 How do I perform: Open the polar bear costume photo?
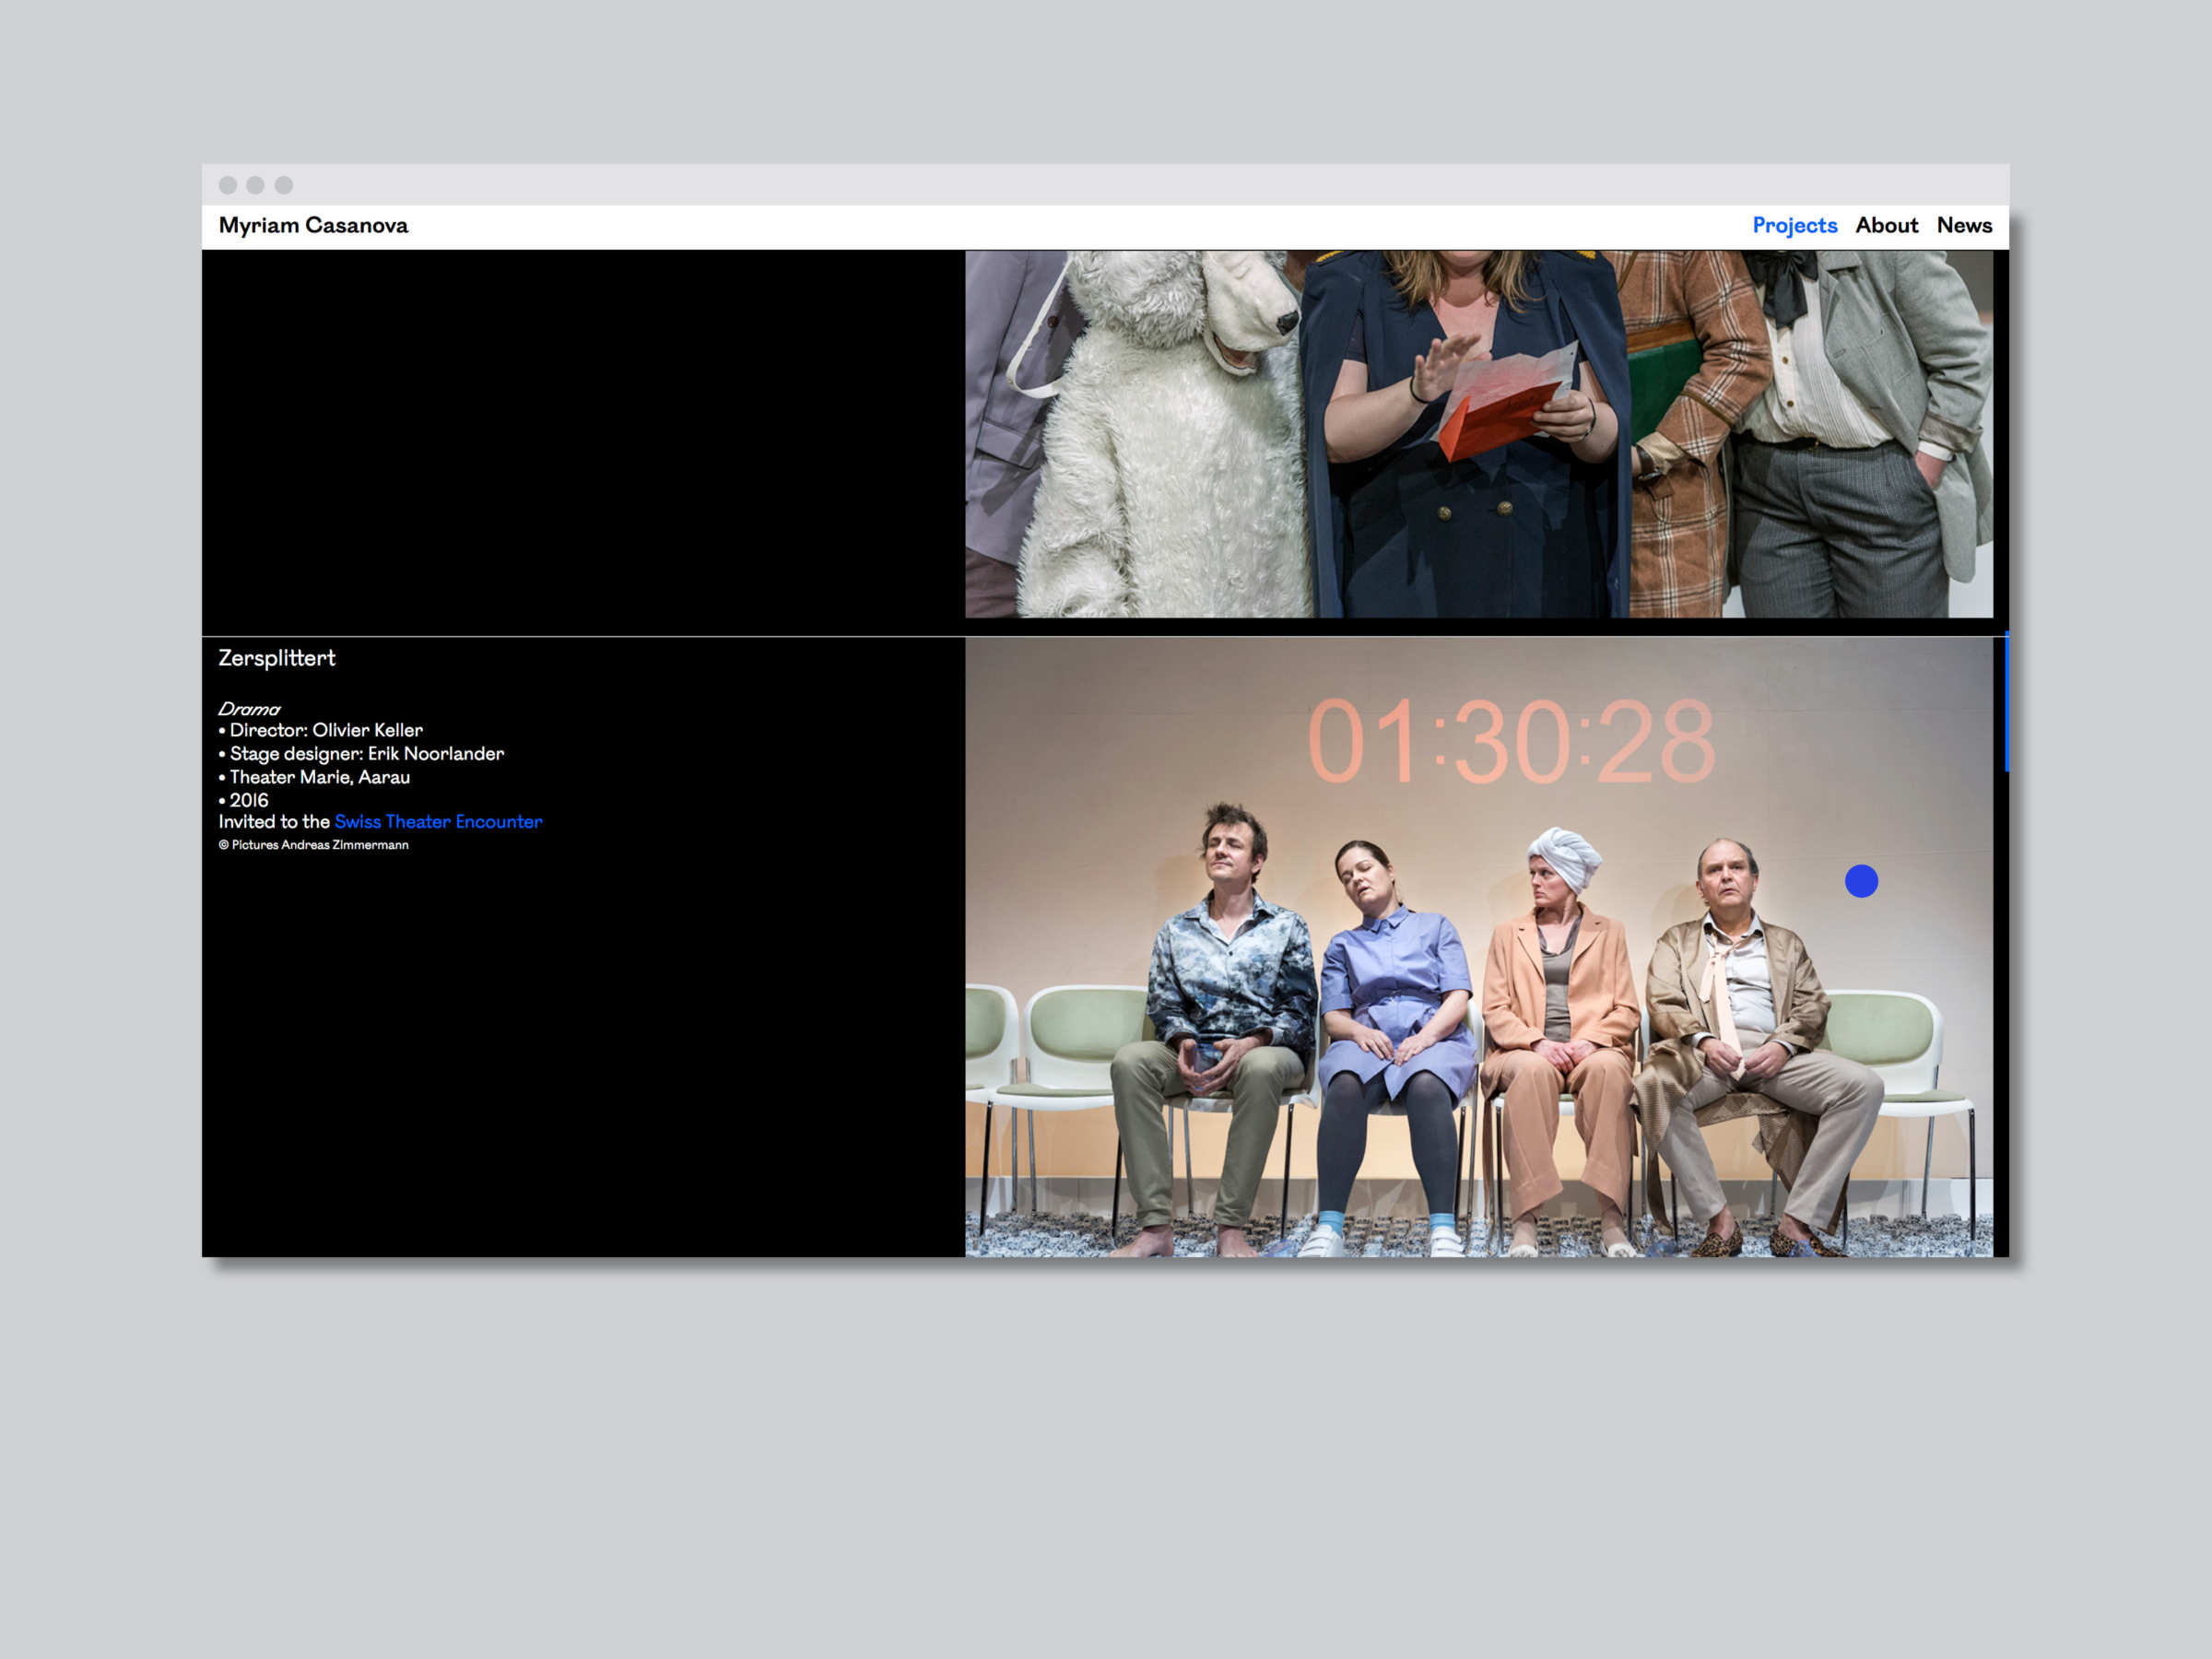pos(1478,433)
